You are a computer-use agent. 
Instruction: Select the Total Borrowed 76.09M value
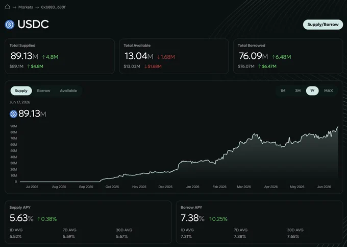[254, 56]
